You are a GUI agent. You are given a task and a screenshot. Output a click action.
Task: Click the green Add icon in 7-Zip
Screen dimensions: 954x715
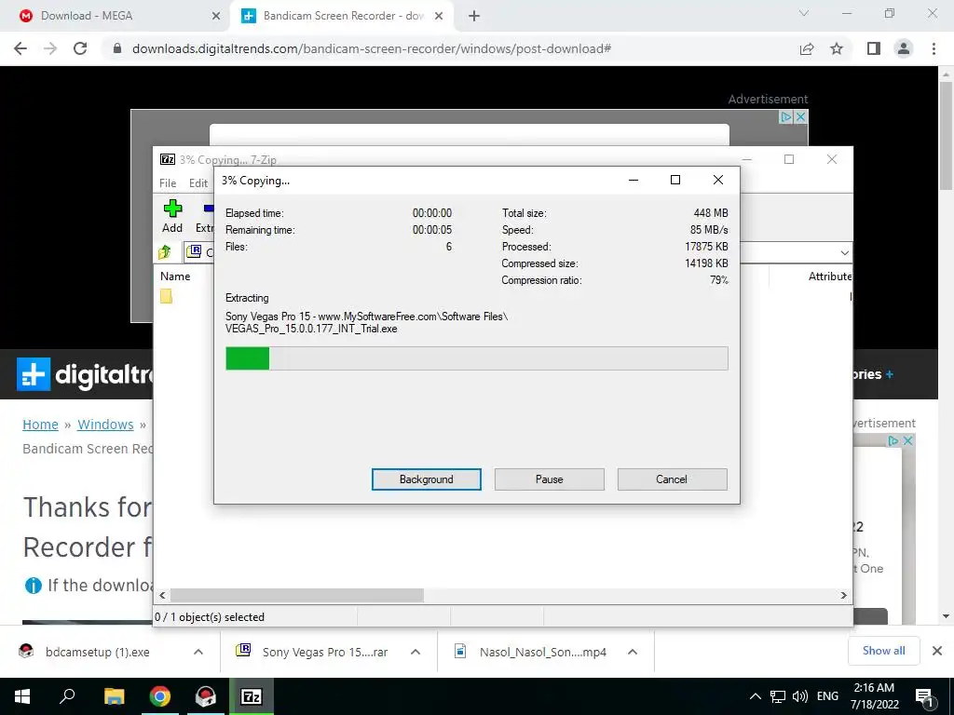pyautogui.click(x=172, y=209)
